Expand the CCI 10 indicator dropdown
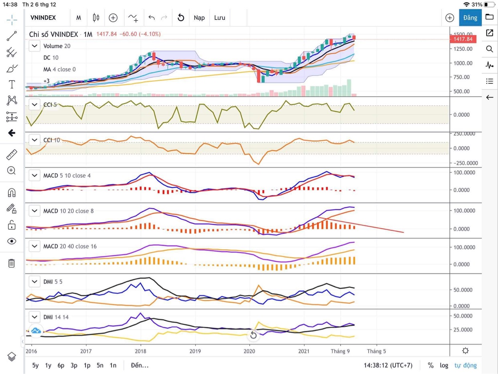The image size is (498, 374). point(35,140)
